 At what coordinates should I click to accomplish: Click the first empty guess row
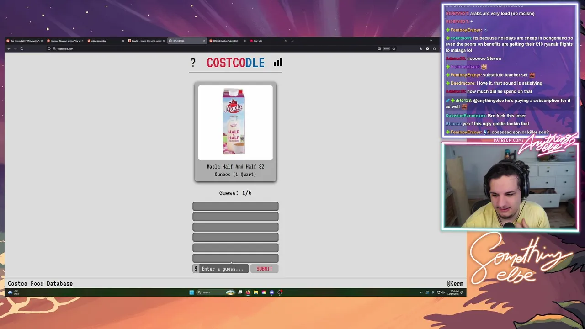click(x=235, y=207)
